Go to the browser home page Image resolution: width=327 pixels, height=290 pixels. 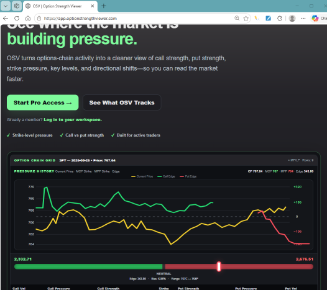point(28,19)
